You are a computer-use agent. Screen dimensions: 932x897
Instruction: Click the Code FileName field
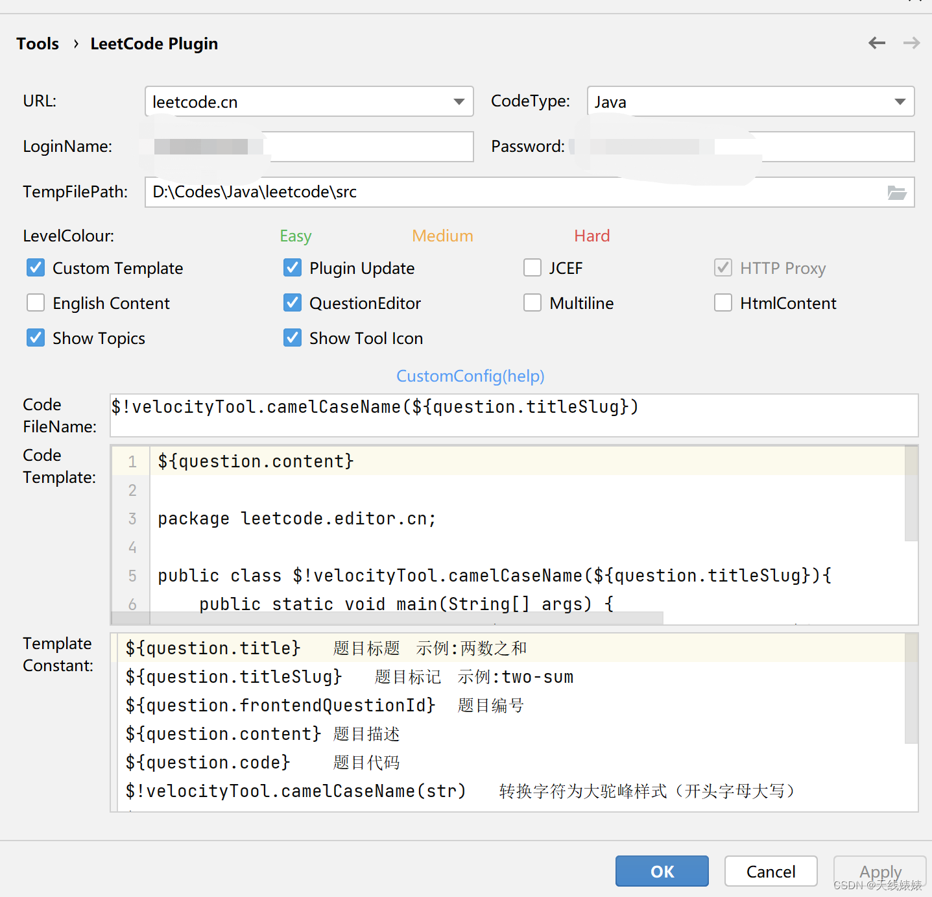(514, 415)
